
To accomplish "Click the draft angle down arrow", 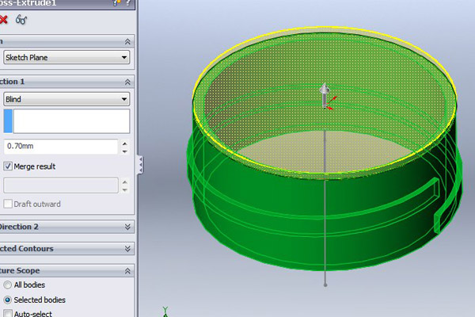I will tap(124, 189).
